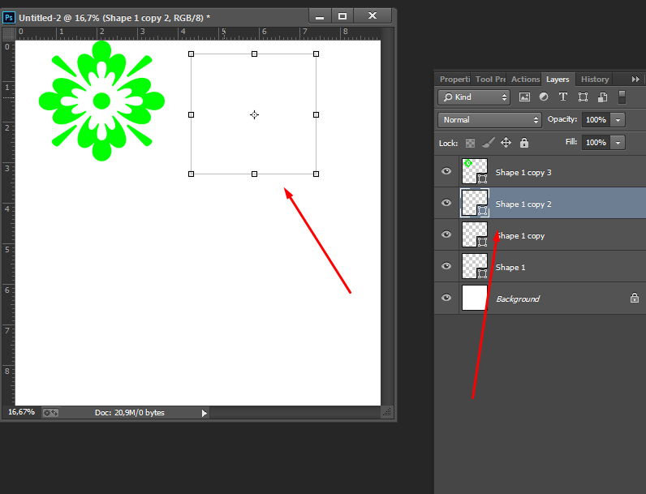646x494 pixels.
Task: Lock transparent pixels icon
Action: point(470,143)
